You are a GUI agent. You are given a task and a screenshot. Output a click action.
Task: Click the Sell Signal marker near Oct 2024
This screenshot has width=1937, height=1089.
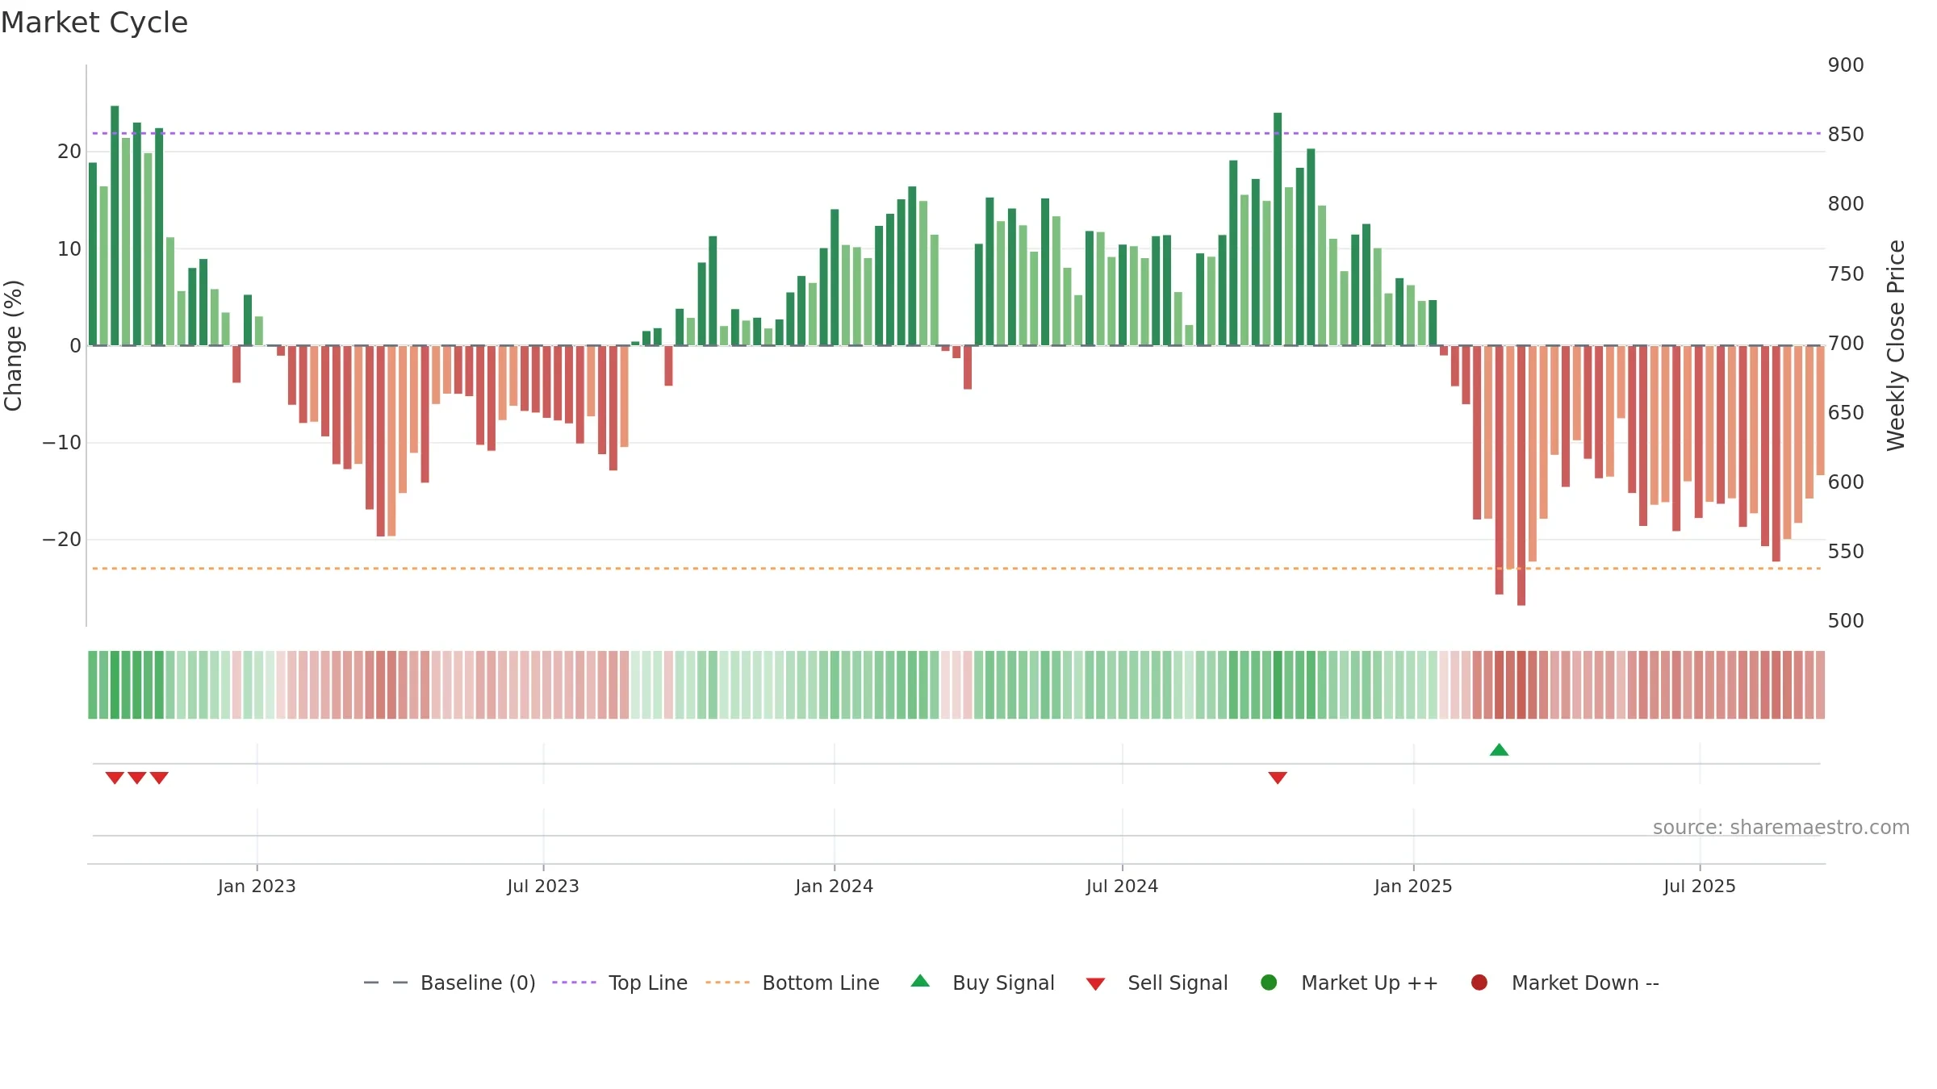(x=1278, y=778)
